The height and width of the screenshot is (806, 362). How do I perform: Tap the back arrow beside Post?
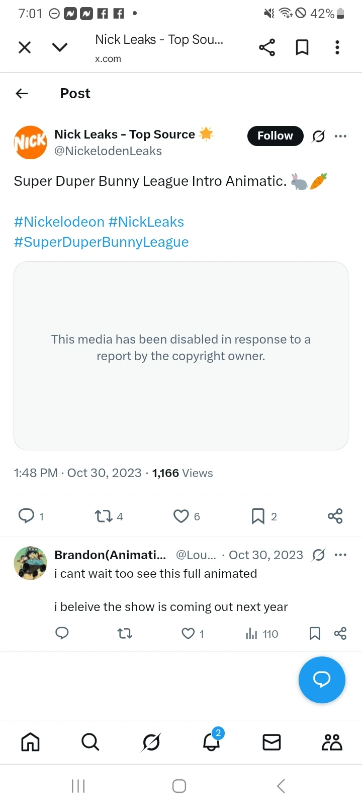coord(22,93)
